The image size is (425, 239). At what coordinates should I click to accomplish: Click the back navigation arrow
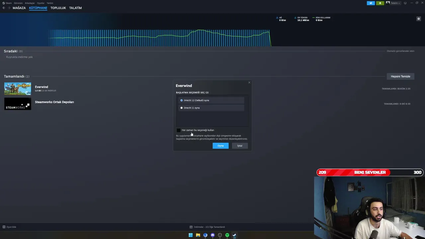4,8
